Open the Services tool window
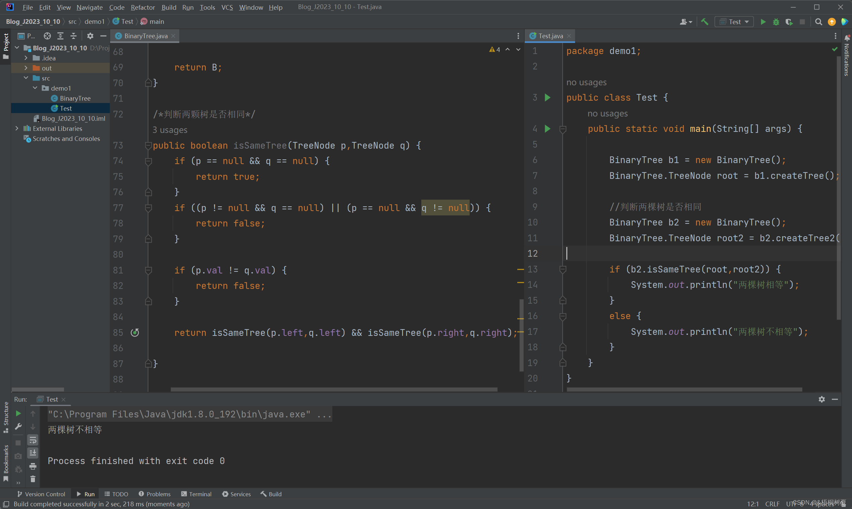The height and width of the screenshot is (509, 852). tap(236, 494)
